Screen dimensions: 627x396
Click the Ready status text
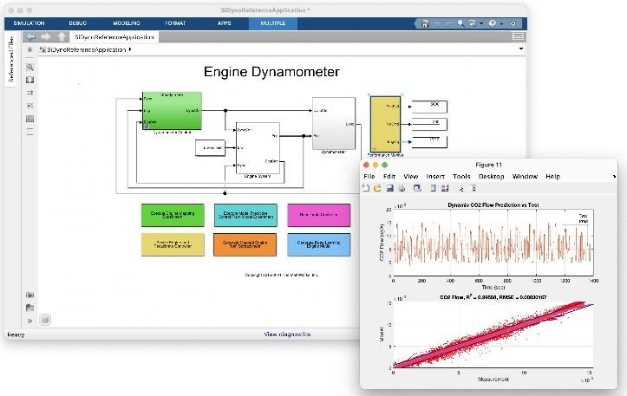pos(16,334)
